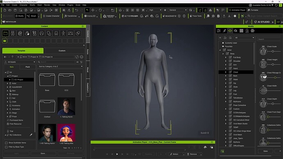This screenshot has width=283, height=159.
Task: Open the Animation pose icon in Content
Action: pyautogui.click(x=63, y=33)
